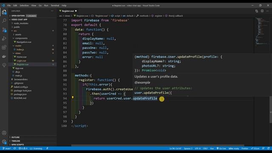Select the Register.vue editor tab

pos(68,11)
